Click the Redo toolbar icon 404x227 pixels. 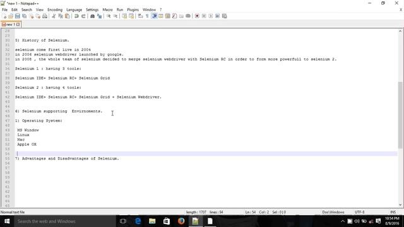83,16
